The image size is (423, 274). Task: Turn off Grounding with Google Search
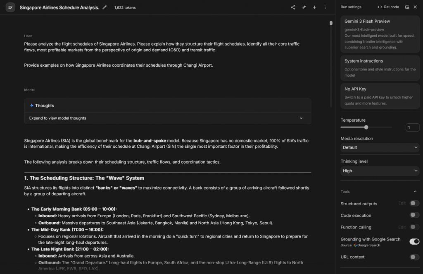(414, 241)
